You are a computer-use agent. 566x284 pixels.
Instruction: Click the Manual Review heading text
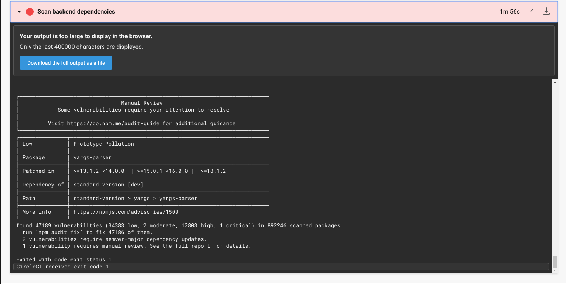pos(142,103)
